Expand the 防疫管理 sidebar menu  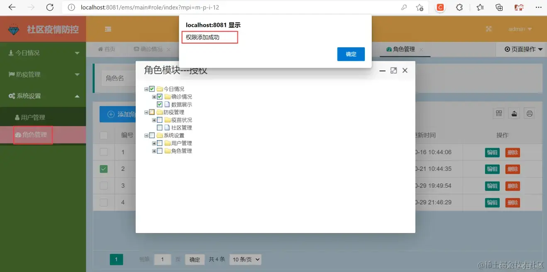pos(43,74)
